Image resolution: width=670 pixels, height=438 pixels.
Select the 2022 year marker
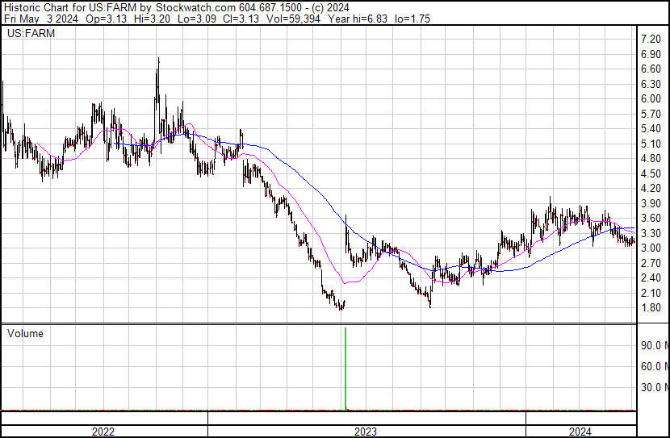pyautogui.click(x=103, y=432)
